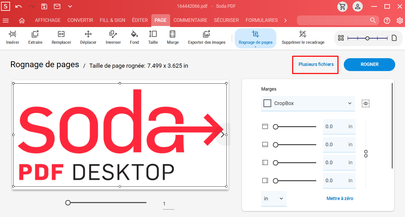The width and height of the screenshot is (405, 217).
Task: Click the right margin value field
Action: tap(339, 181)
